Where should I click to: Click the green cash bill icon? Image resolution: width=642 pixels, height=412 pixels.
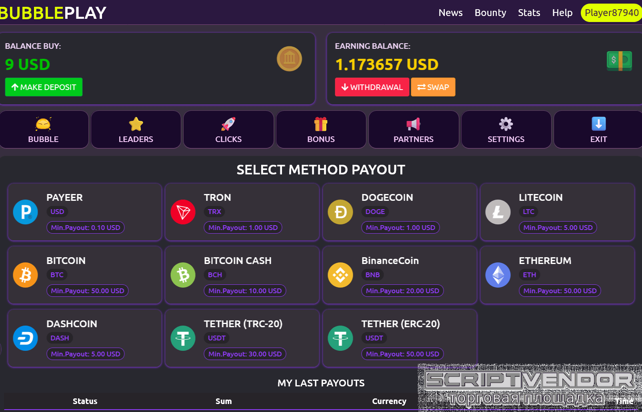[x=619, y=61]
